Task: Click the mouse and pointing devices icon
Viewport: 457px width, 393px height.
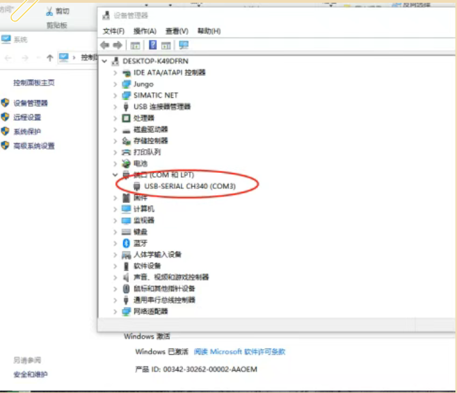Action: [126, 289]
